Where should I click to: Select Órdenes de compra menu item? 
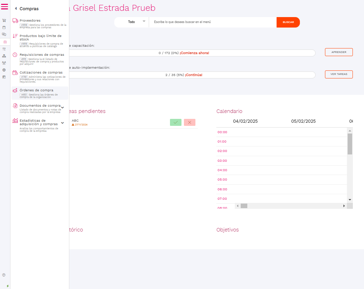pyautogui.click(x=37, y=90)
